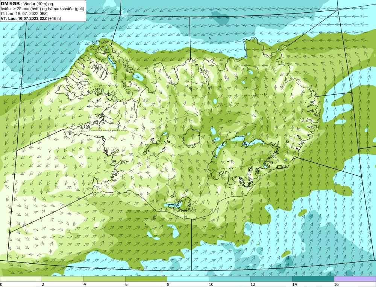Select the purple above-16 m/s legend swatch

pyautogui.click(x=355, y=279)
